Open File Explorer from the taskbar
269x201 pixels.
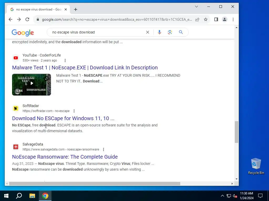pyautogui.click(x=32, y=196)
